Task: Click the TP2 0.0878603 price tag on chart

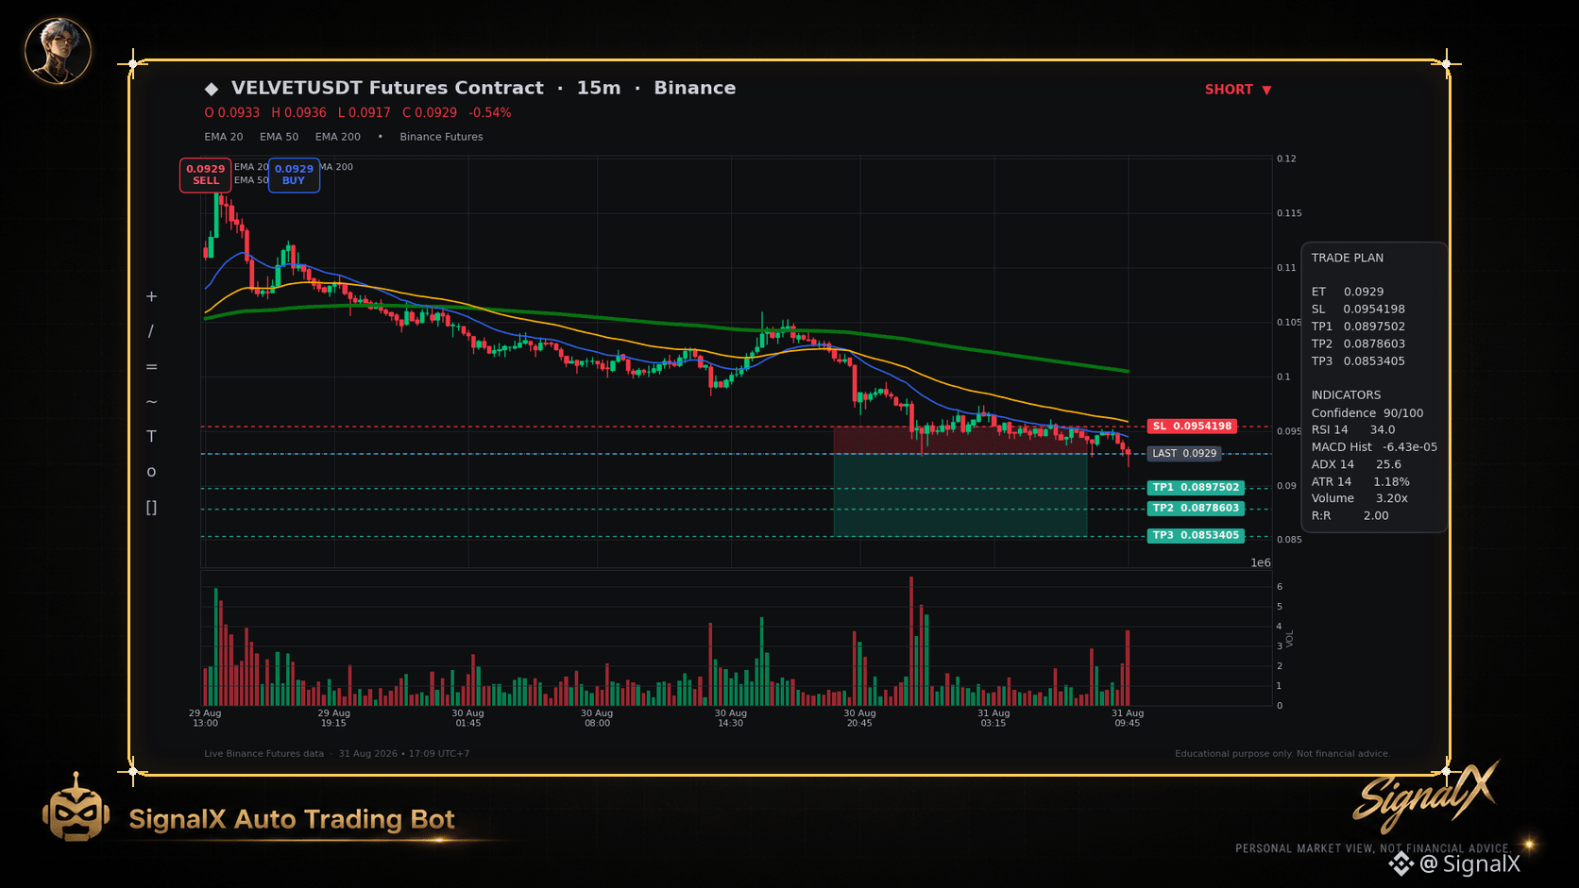Action: tap(1196, 509)
